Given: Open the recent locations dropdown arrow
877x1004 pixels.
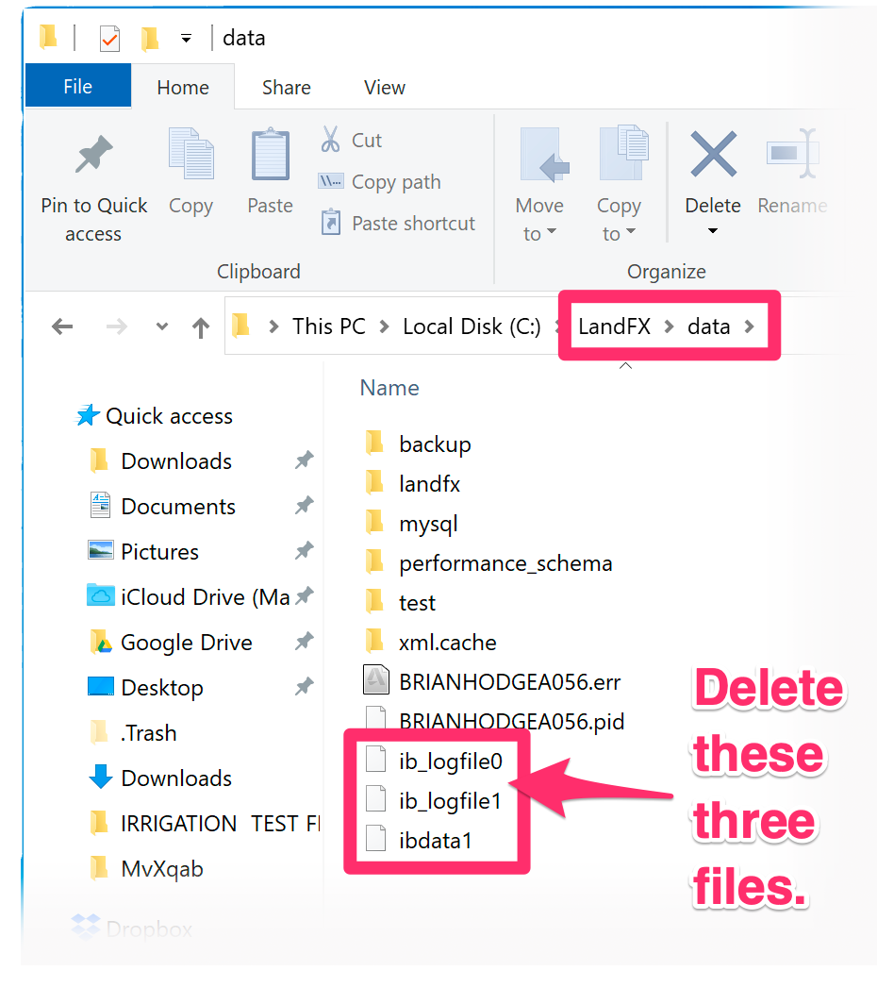Looking at the screenshot, I should point(162,326).
